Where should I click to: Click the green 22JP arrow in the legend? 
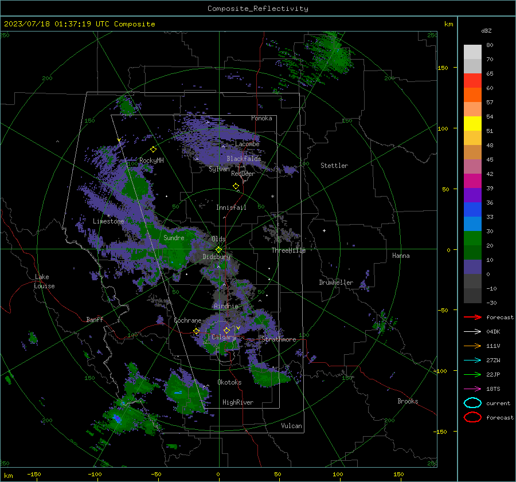pyautogui.click(x=472, y=374)
